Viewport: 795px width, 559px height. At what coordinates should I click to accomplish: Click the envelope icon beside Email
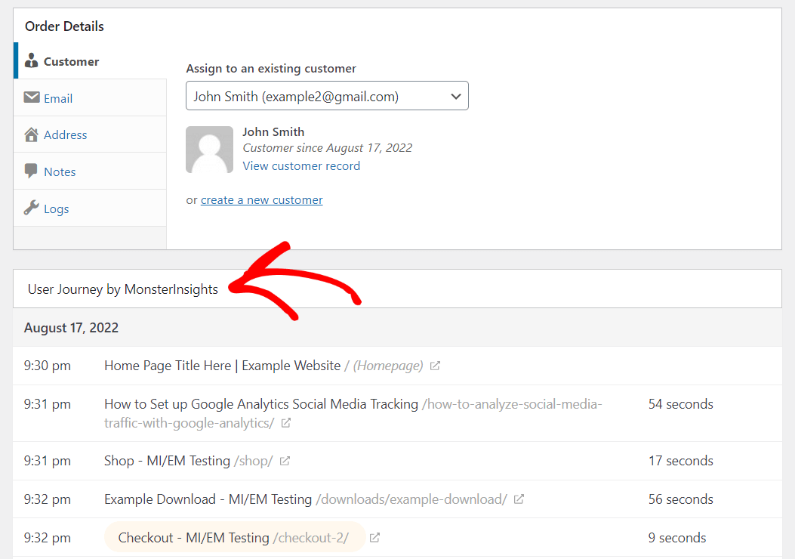[31, 97]
